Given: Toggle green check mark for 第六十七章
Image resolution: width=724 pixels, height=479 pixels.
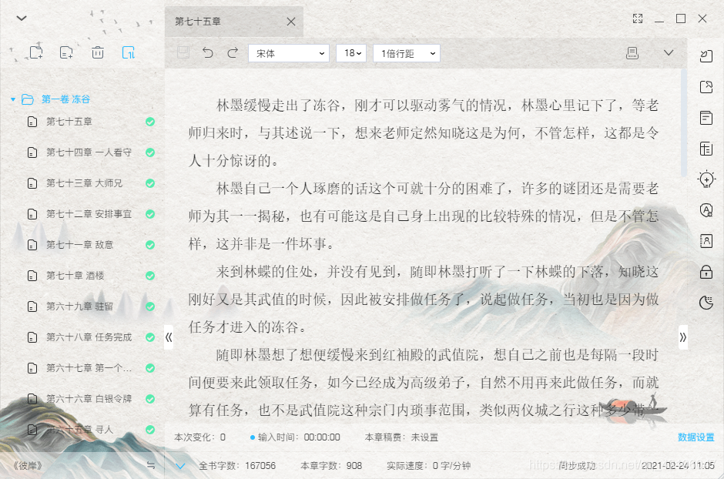Looking at the screenshot, I should pos(150,368).
